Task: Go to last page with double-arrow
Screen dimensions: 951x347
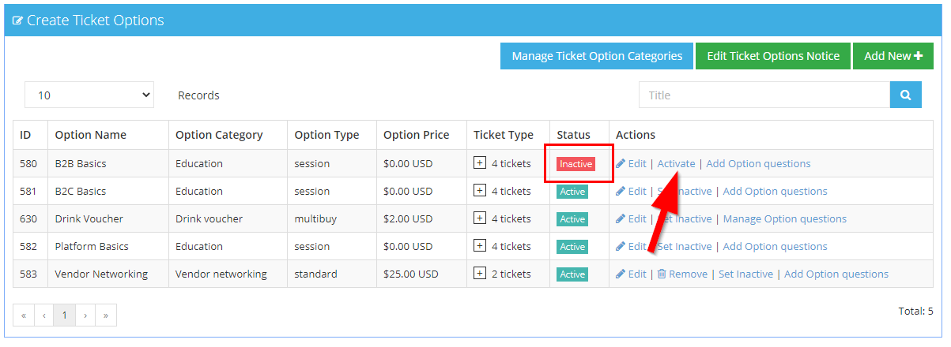Action: [x=105, y=315]
